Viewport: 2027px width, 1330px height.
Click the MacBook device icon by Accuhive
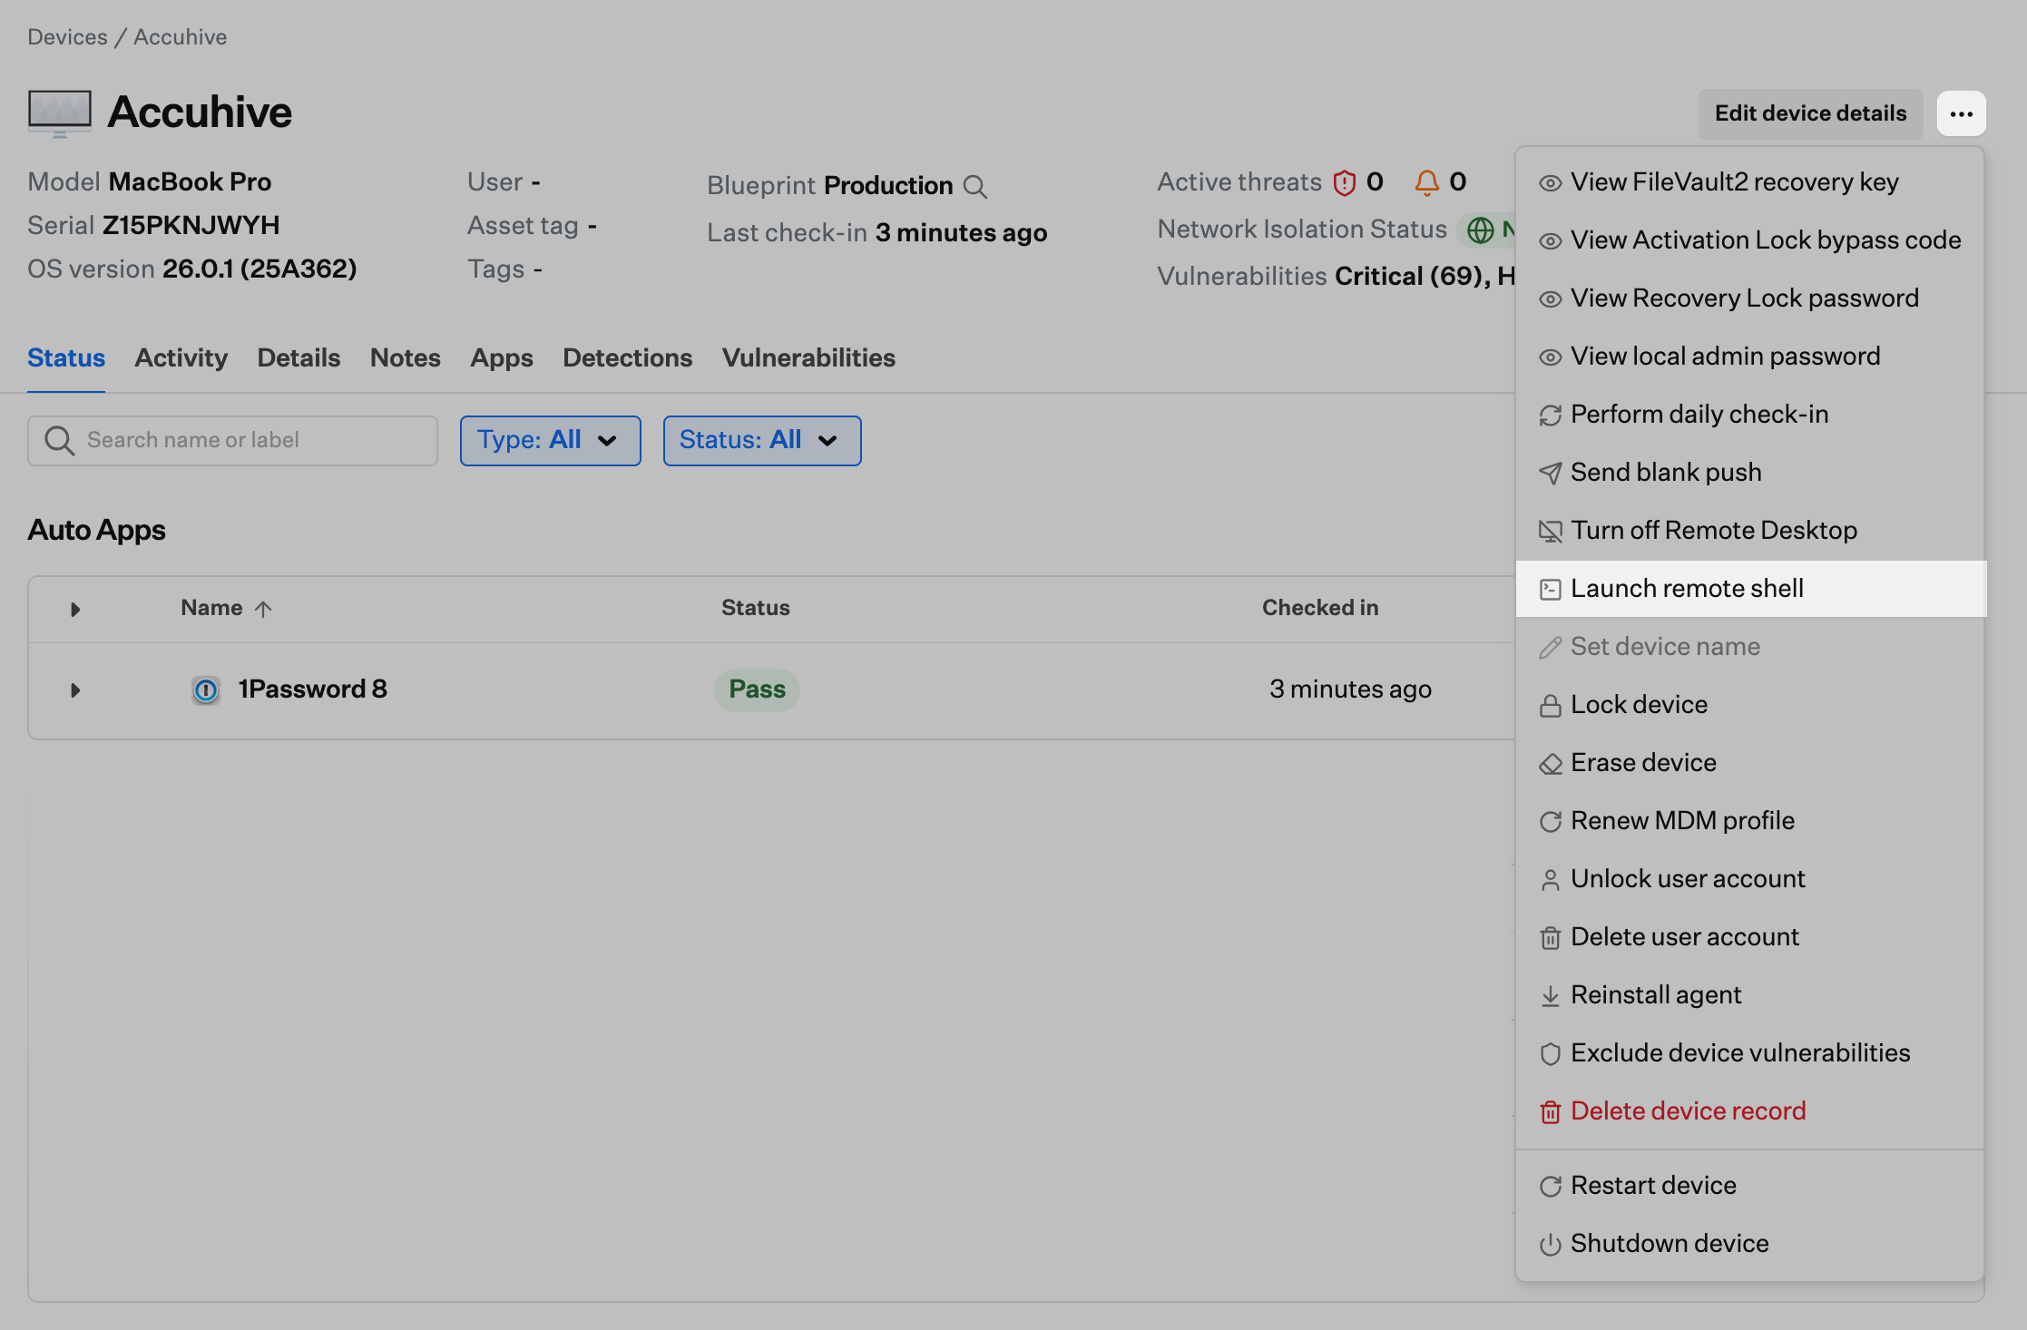[59, 113]
